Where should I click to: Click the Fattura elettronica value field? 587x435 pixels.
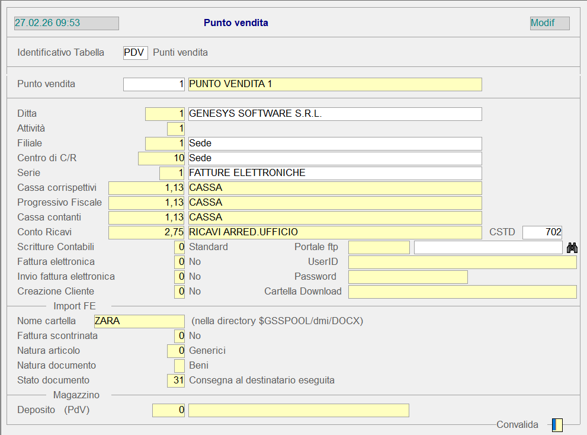(x=179, y=262)
